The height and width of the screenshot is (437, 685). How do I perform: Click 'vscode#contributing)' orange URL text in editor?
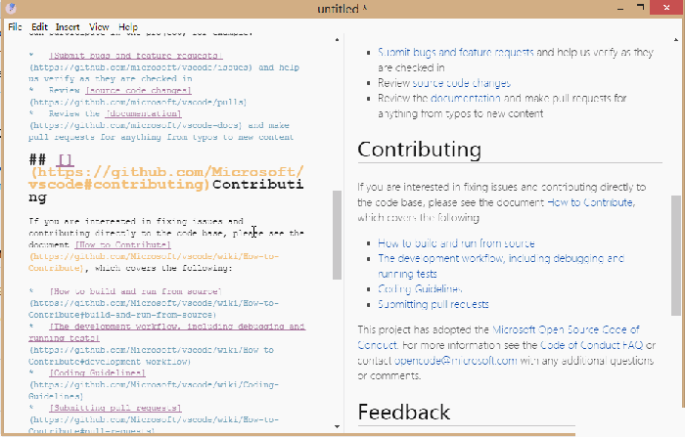point(119,184)
